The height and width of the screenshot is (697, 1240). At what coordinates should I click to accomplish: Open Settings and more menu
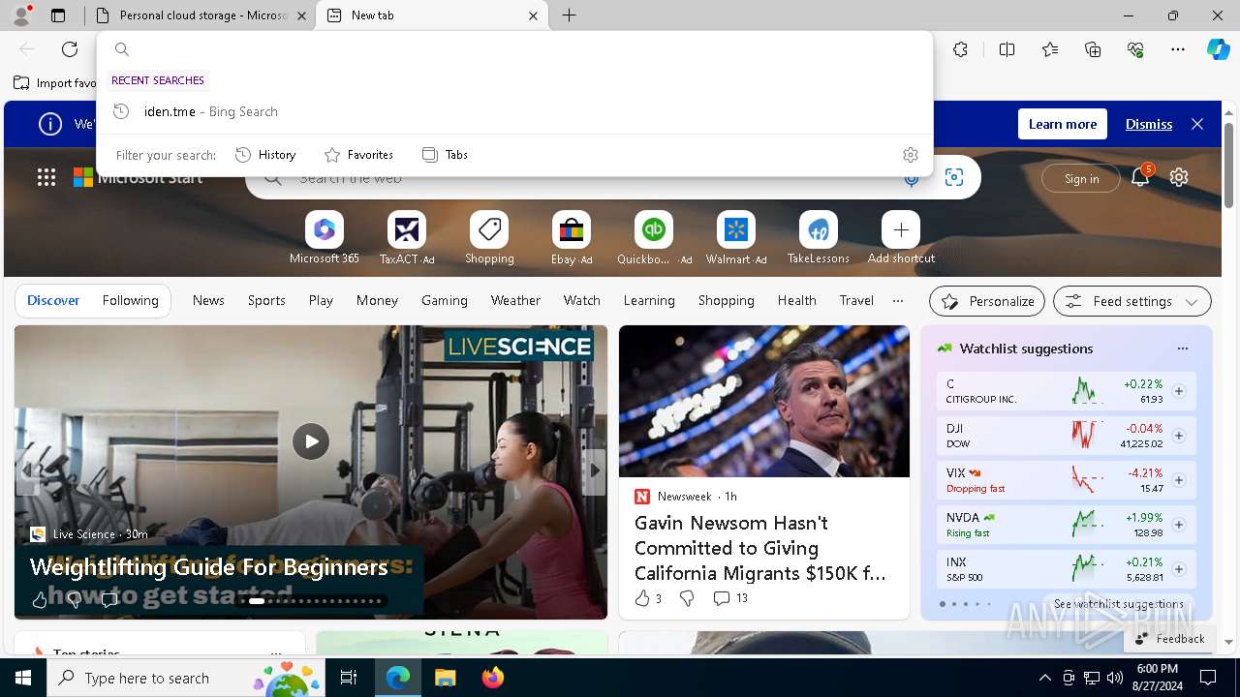click(1178, 49)
